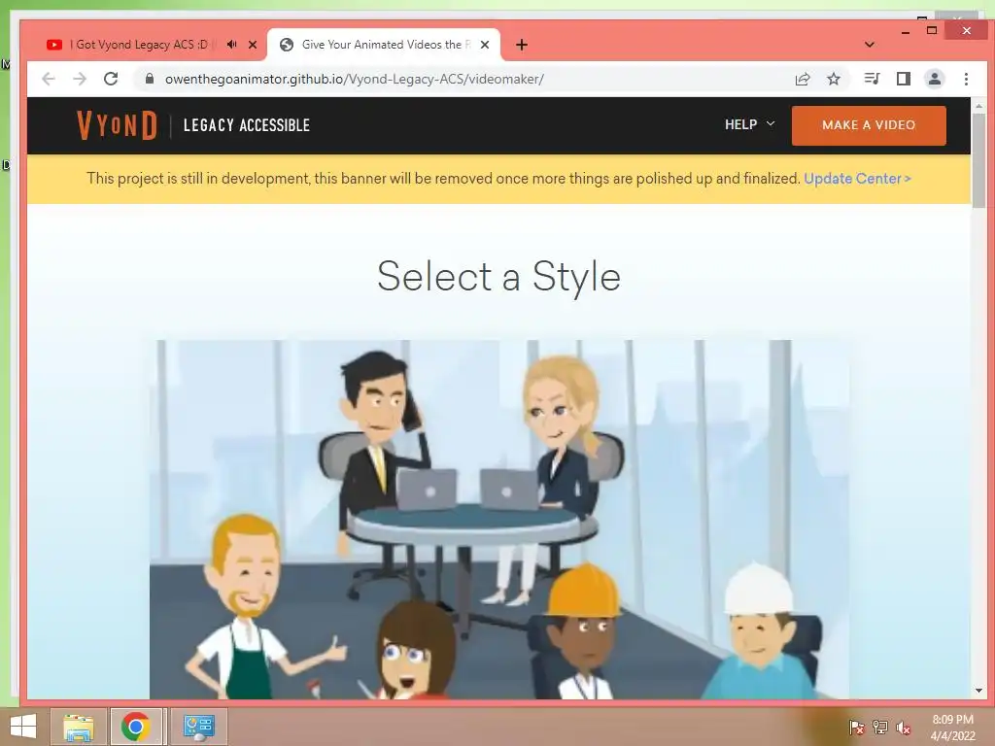Click the vertical scrollbar thumb
Screen dimensions: 995x746
[x=978, y=160]
